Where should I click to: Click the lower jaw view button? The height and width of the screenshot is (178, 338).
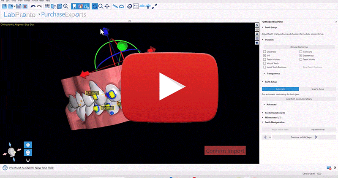(x=28, y=153)
